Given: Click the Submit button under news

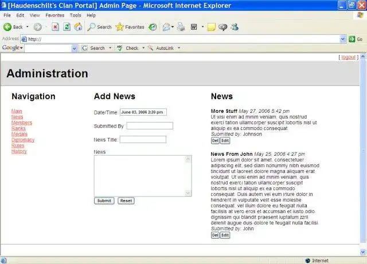Looking at the screenshot, I should pos(104,200).
